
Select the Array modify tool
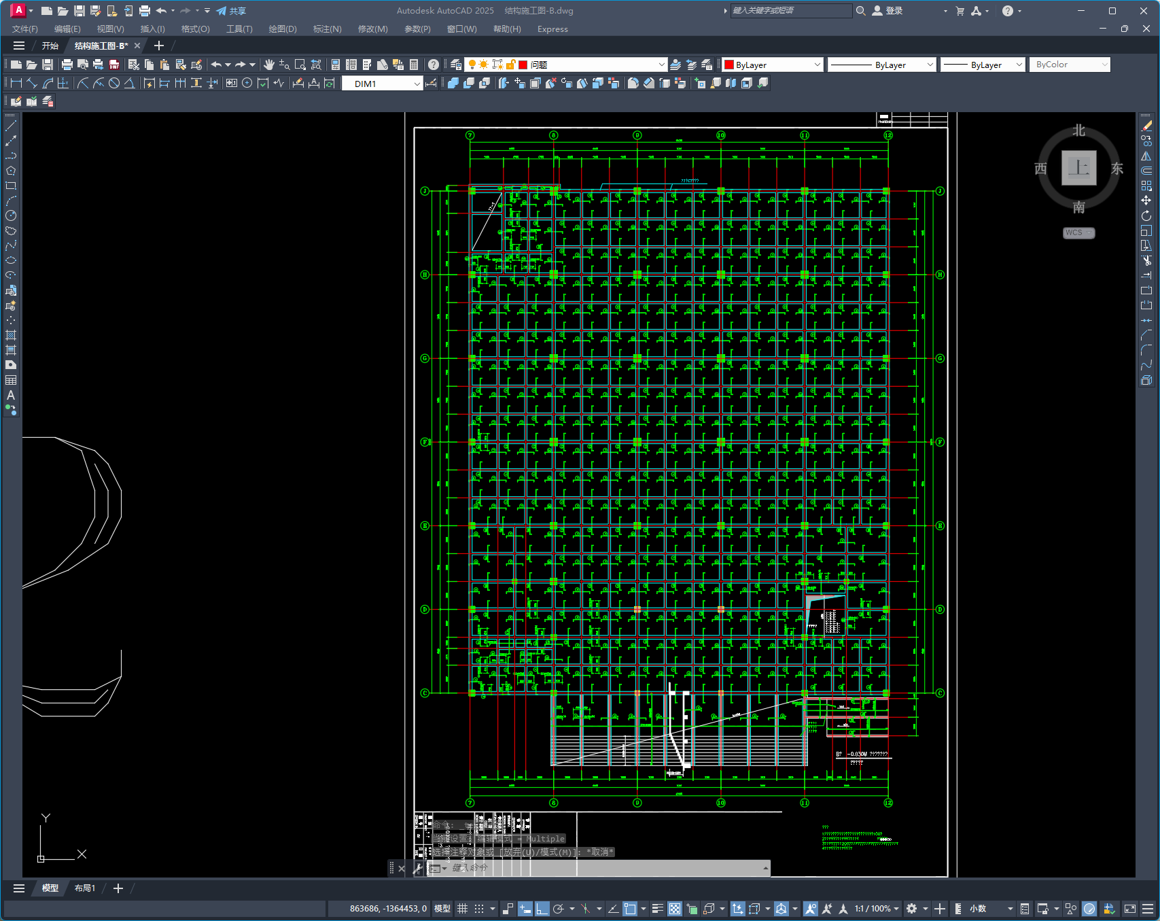(1146, 186)
